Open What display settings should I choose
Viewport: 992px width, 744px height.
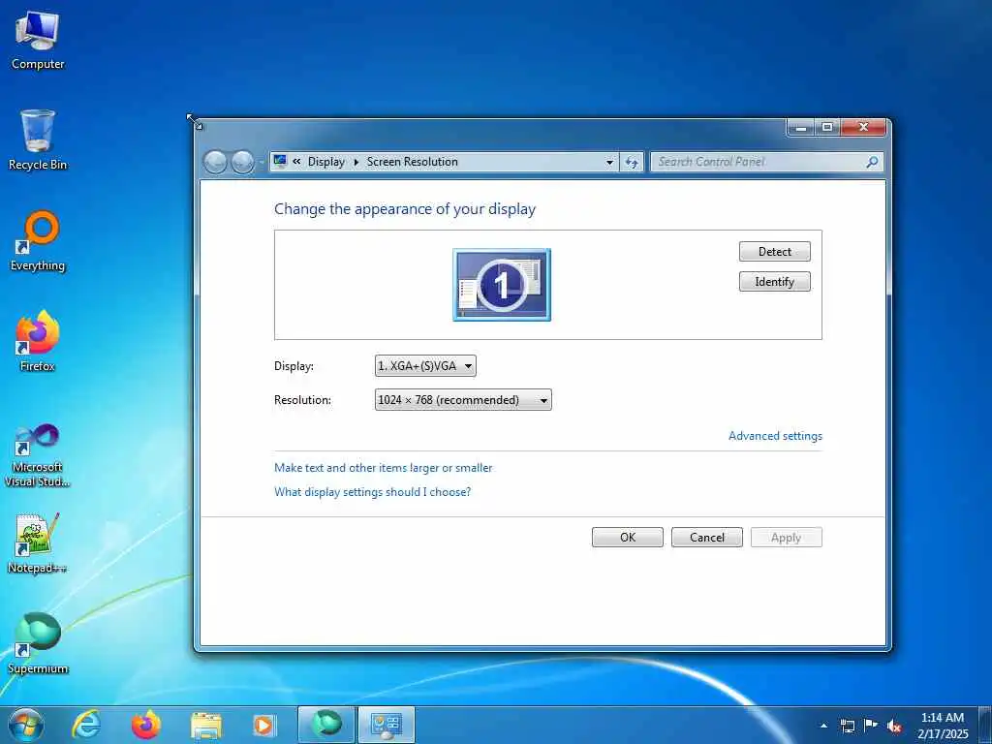point(372,492)
